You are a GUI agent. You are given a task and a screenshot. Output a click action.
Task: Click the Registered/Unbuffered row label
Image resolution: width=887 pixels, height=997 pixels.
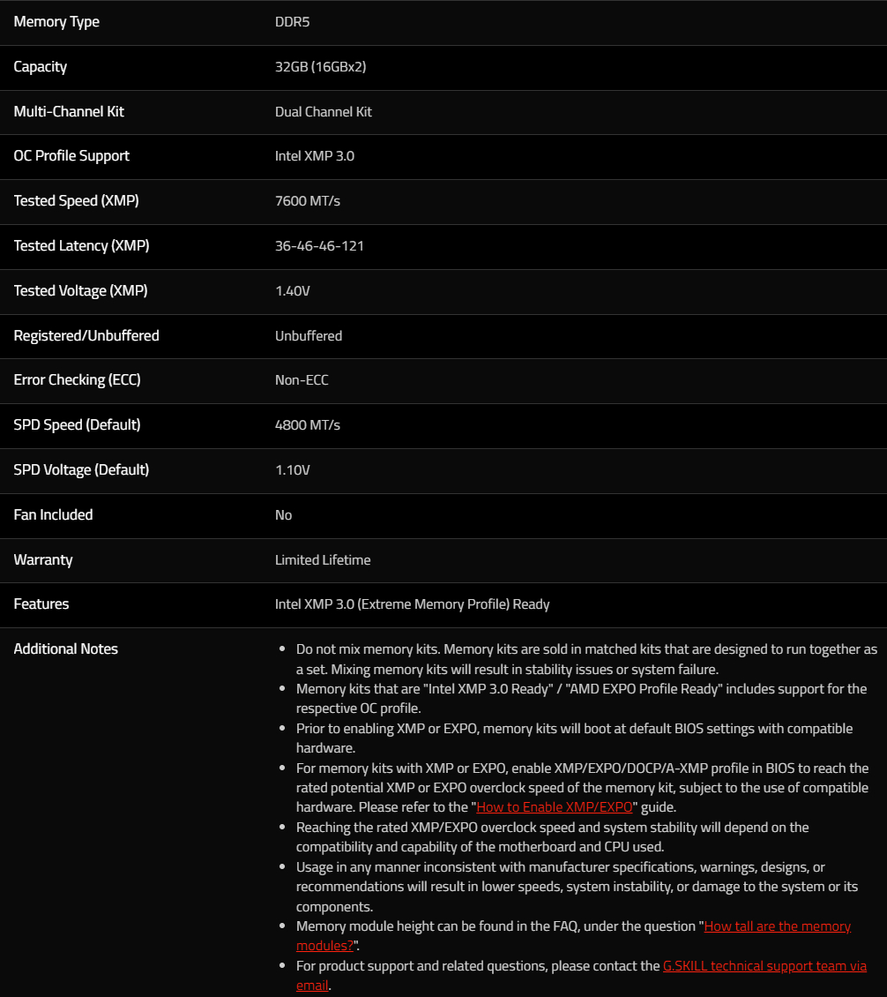(x=86, y=335)
